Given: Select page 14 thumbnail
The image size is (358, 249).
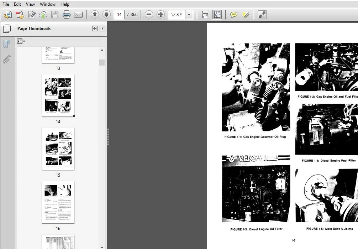Looking at the screenshot, I should click(x=58, y=95).
